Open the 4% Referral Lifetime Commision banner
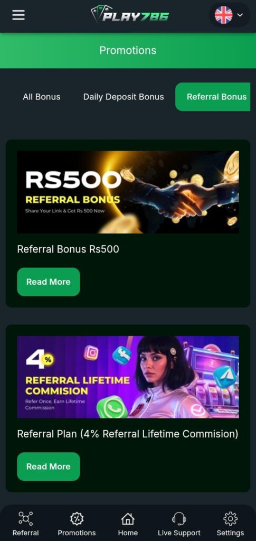The height and width of the screenshot is (541, 256). coord(128,377)
